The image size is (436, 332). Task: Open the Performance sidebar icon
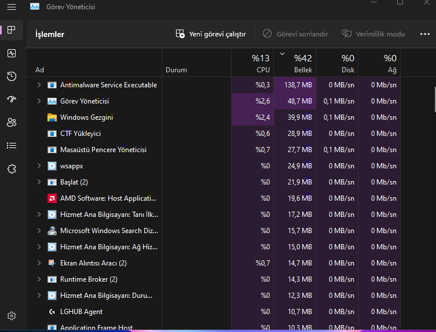coord(12,53)
